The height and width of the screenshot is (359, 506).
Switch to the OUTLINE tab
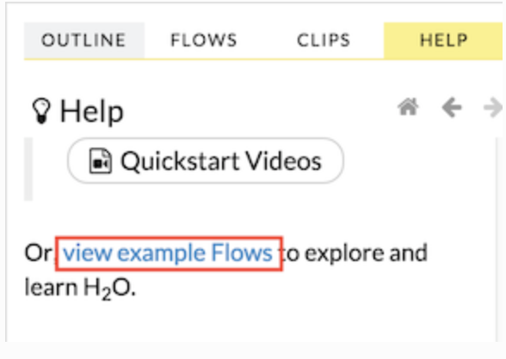tap(84, 40)
